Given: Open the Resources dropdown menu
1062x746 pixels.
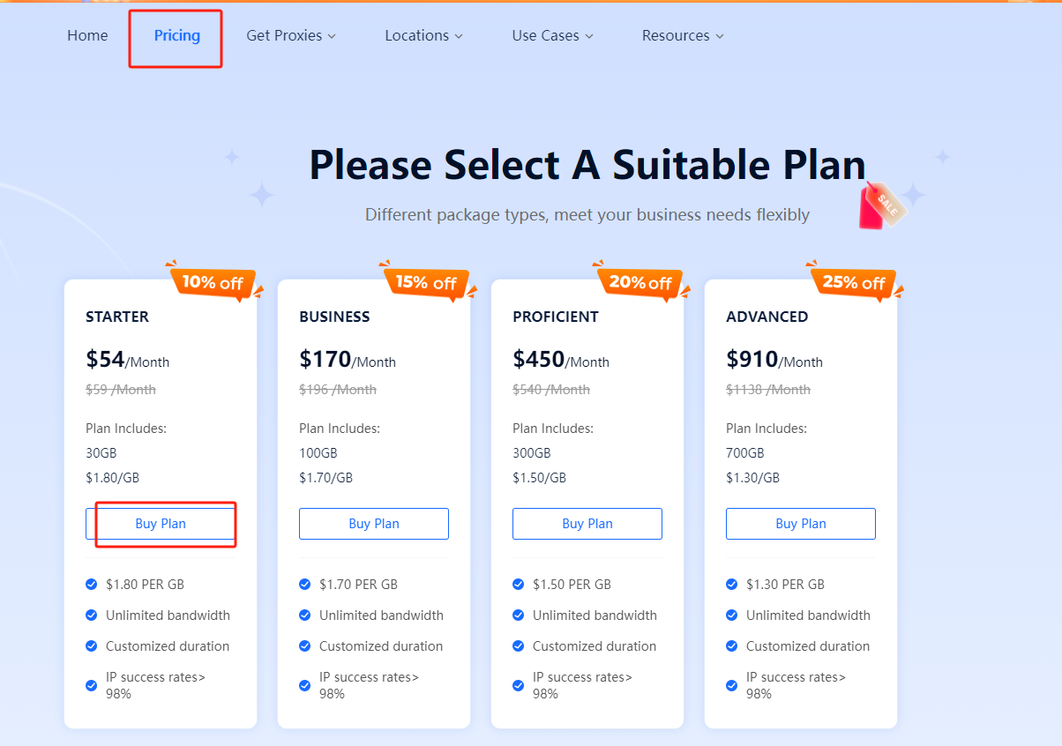Looking at the screenshot, I should (x=683, y=36).
